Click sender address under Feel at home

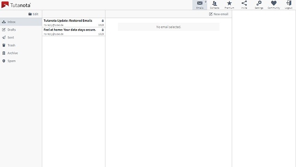(54, 34)
